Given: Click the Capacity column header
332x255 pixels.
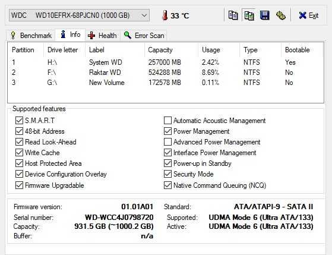Looking at the screenshot, I should [x=171, y=50].
